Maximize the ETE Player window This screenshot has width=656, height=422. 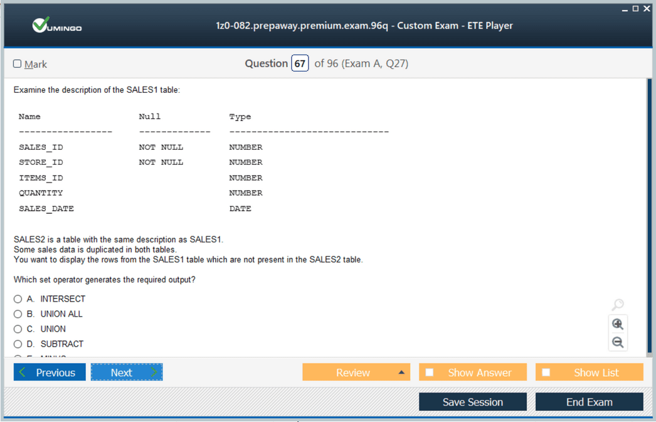[x=635, y=8]
